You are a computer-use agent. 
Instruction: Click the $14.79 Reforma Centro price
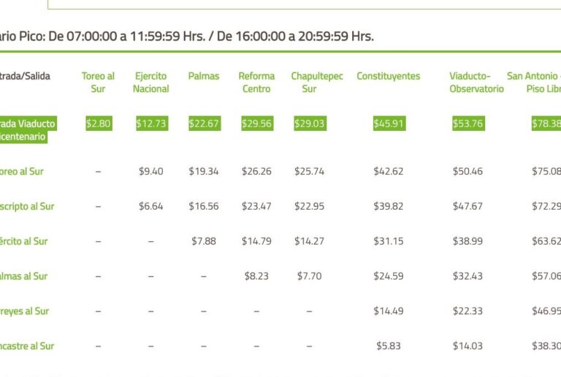click(256, 241)
